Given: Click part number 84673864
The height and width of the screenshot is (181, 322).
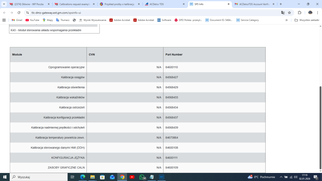Looking at the screenshot, I should click(x=172, y=138).
